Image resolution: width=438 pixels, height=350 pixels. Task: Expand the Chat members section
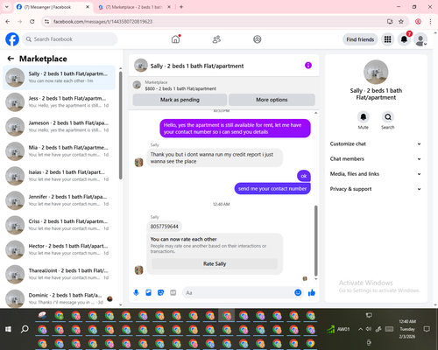tap(376, 159)
